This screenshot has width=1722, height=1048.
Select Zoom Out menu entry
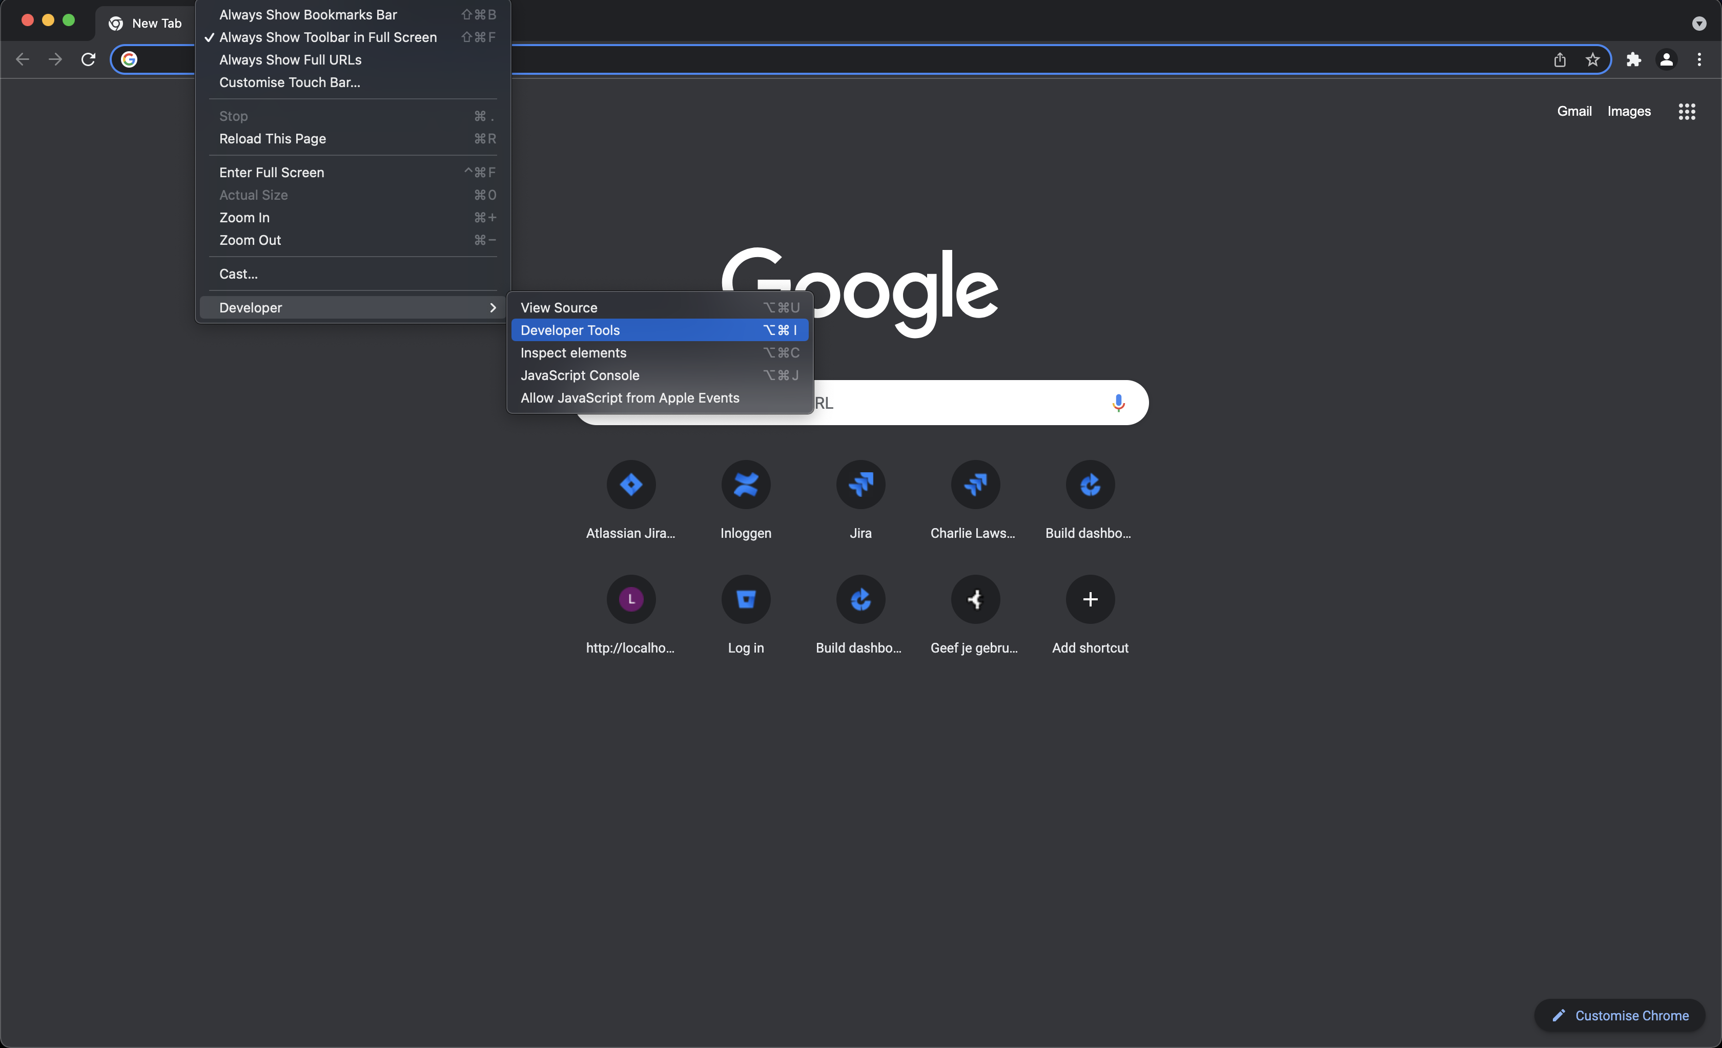click(x=353, y=240)
